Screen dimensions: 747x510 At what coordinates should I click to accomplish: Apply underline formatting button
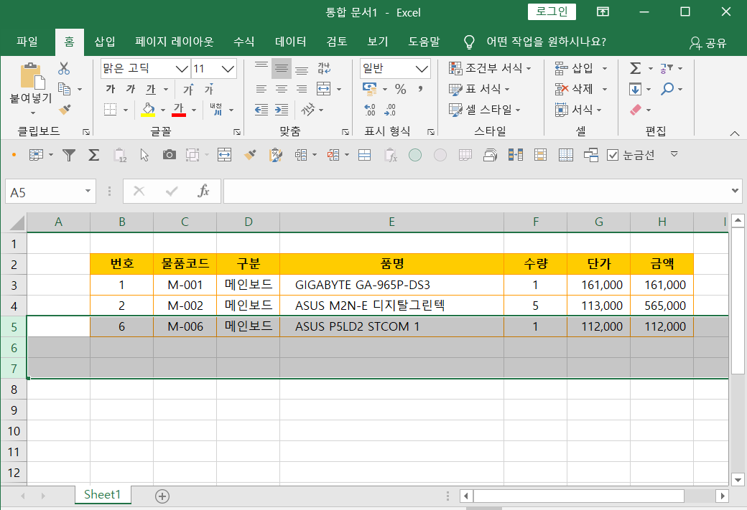click(x=151, y=89)
